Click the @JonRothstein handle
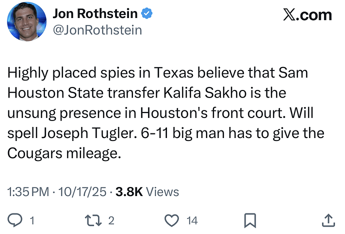Screen dimensions: 345x234 tap(97, 30)
